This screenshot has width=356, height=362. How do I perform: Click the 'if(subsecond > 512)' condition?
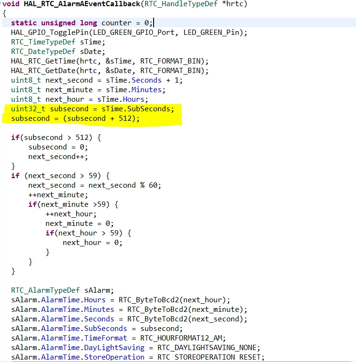pyautogui.click(x=56, y=138)
